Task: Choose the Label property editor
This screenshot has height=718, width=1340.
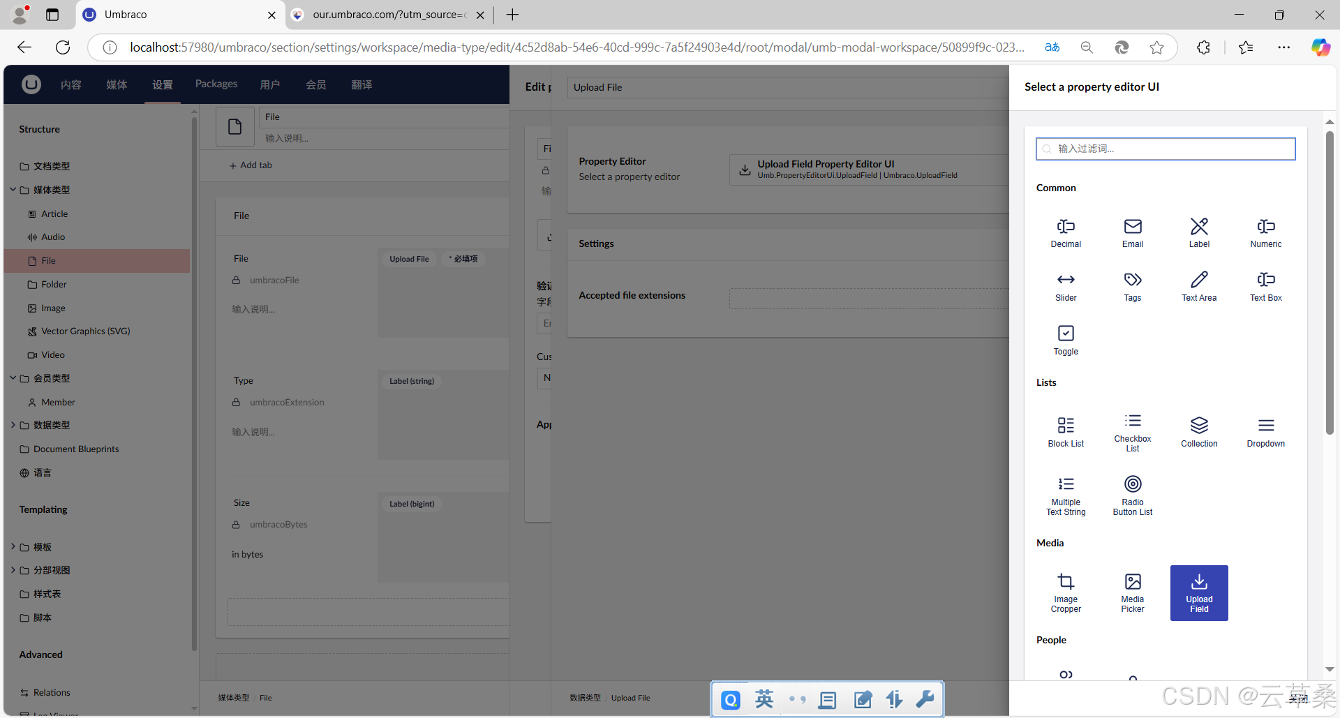Action: point(1199,233)
